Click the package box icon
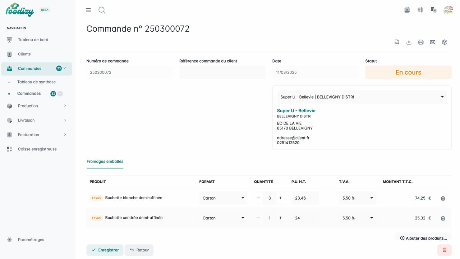This screenshot has width=460, height=259. (445, 42)
